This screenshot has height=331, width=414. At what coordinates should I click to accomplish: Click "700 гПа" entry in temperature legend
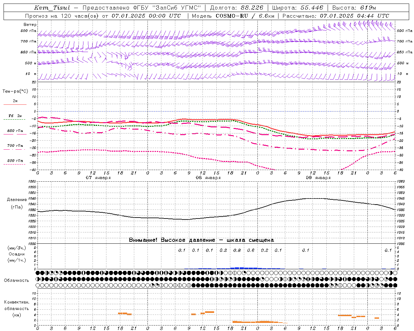pos(15,146)
